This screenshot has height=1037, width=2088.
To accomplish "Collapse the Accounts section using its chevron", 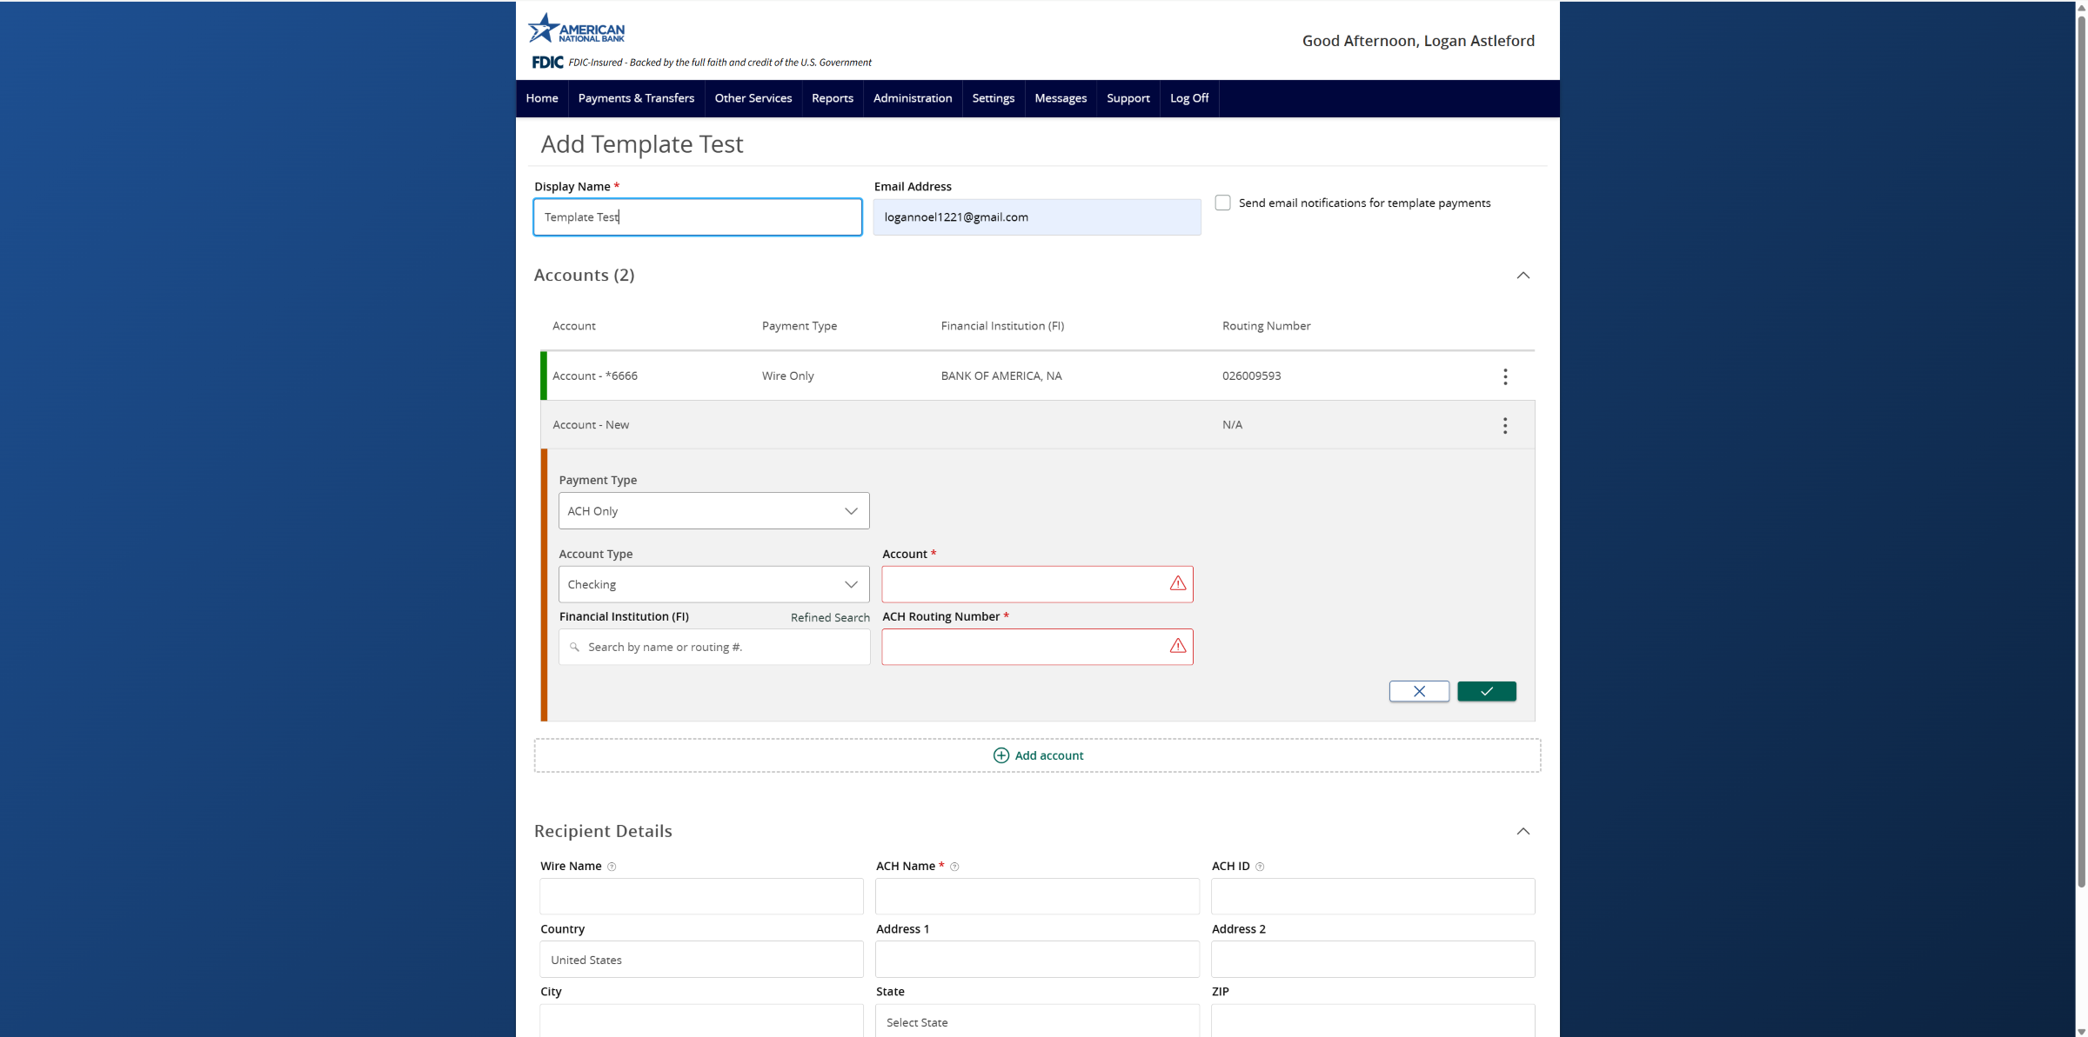I will [1523, 276].
